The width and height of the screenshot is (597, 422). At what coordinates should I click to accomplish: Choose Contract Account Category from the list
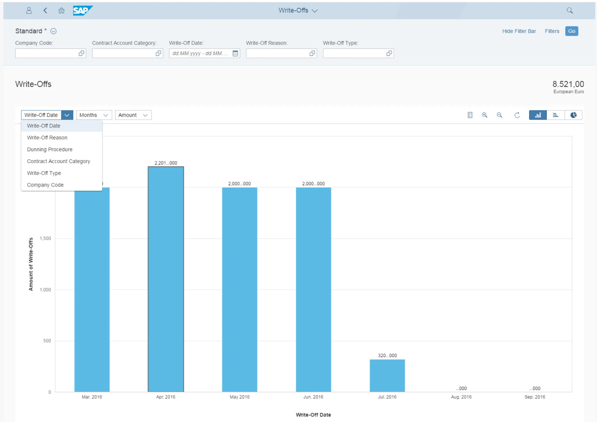coord(62,161)
